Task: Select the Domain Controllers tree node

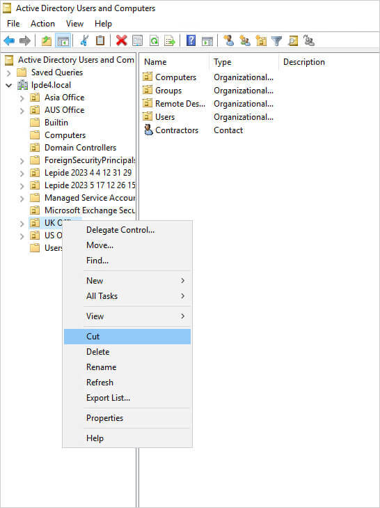Action: click(x=80, y=148)
